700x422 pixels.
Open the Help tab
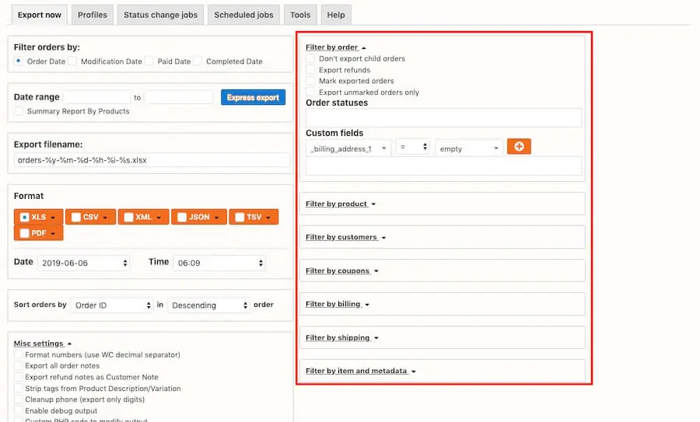coord(336,15)
